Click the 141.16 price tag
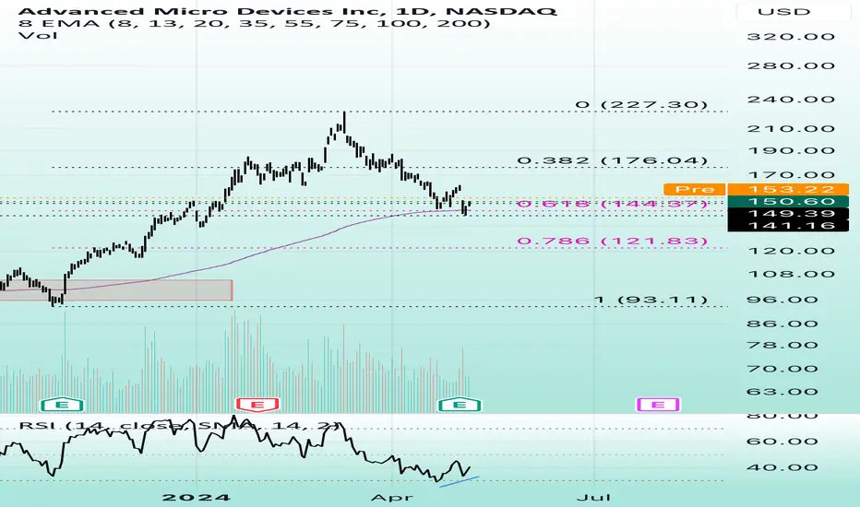The width and height of the screenshot is (860, 507). point(788,225)
